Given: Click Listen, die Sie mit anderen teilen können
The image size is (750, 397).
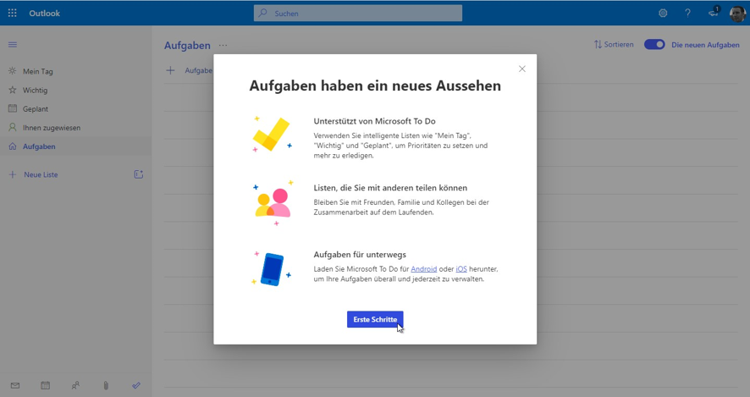Looking at the screenshot, I should pos(390,188).
